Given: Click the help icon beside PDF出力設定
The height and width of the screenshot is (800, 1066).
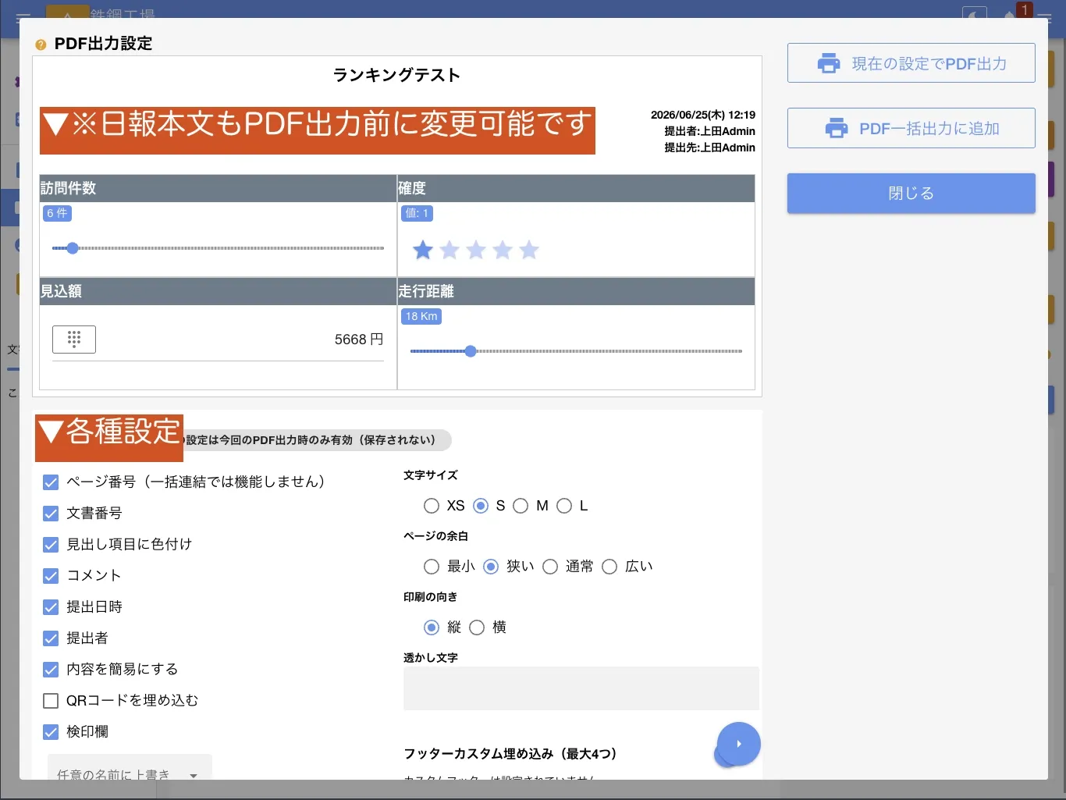Looking at the screenshot, I should coord(41,45).
